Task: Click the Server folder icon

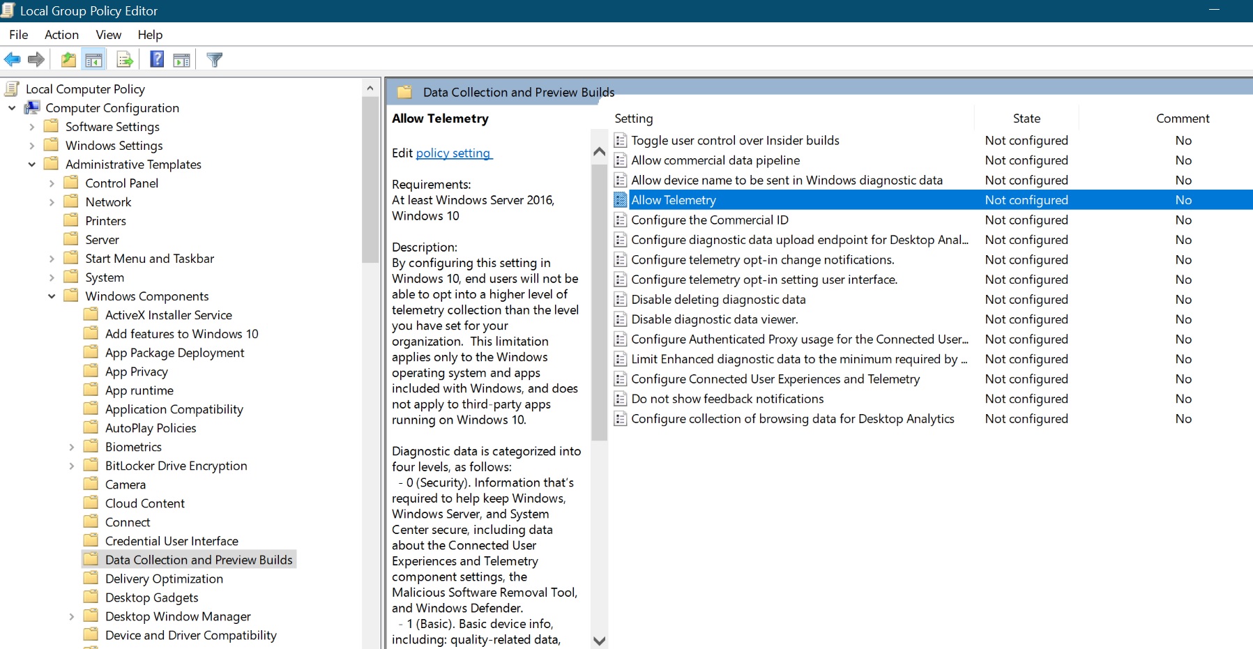Action: (x=71, y=239)
